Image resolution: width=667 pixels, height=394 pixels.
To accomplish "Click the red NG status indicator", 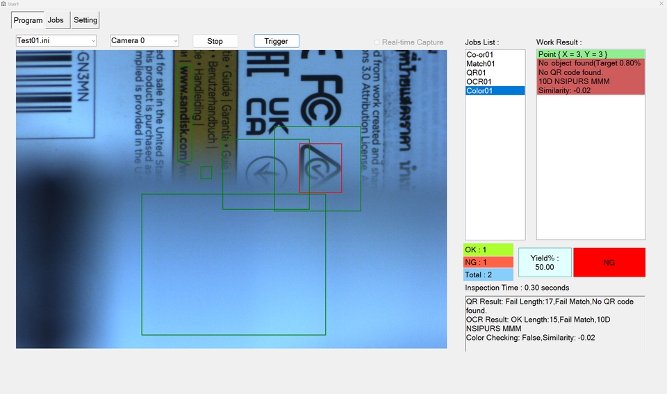I will (x=609, y=263).
